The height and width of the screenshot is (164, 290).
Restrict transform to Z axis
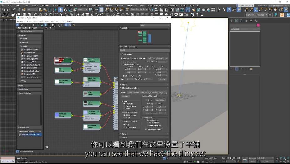tap(229, 10)
